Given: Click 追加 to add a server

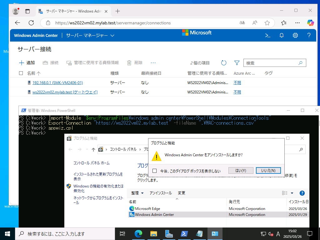Looking at the screenshot, I should [27, 63].
